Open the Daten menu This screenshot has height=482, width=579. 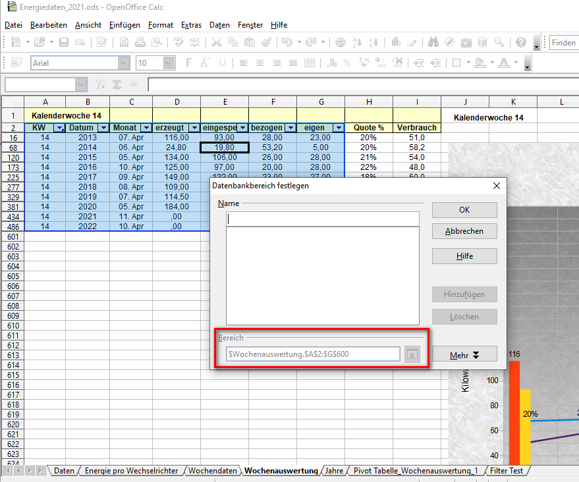[219, 25]
